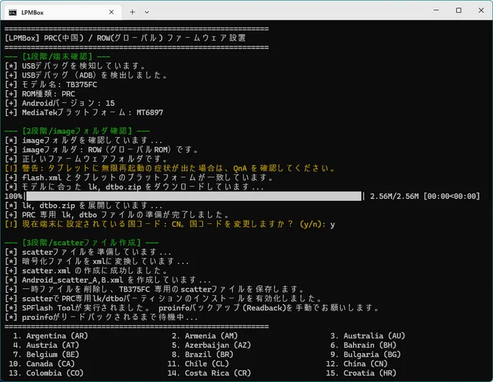Click the '4. Austria (AT)' entry
This screenshot has width=493, height=382.
point(46,345)
